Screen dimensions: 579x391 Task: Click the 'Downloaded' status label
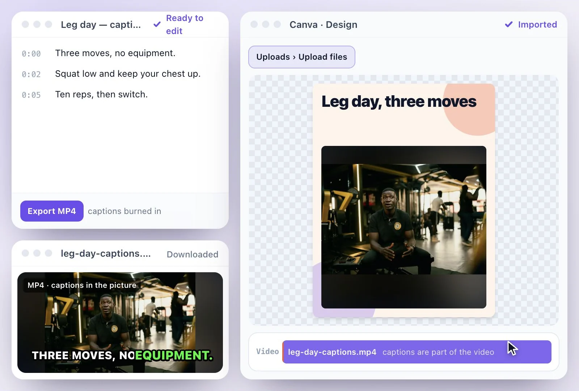pos(193,255)
